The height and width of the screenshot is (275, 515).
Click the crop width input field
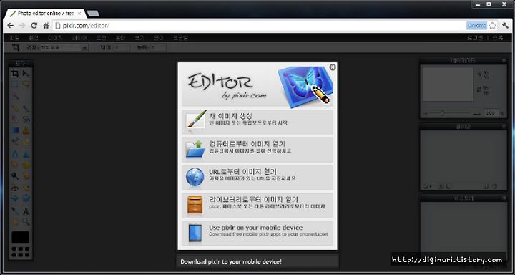pyautogui.click(x=122, y=48)
